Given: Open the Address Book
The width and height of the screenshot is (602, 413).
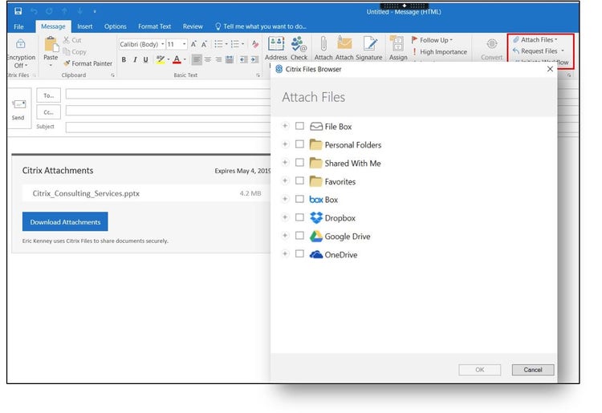Looking at the screenshot, I should pos(276,48).
